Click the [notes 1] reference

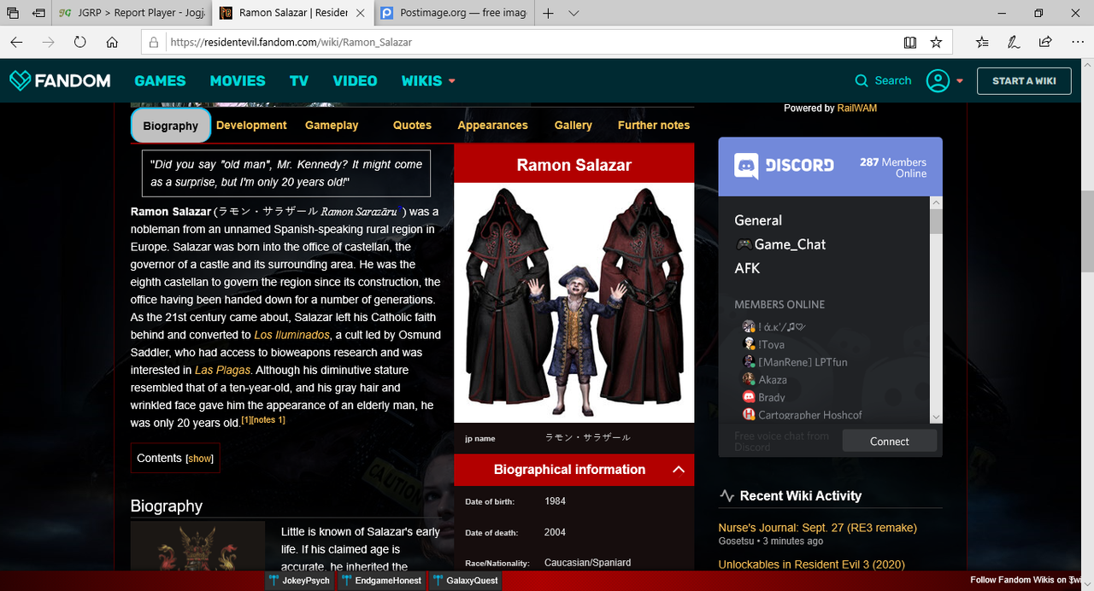click(x=268, y=420)
